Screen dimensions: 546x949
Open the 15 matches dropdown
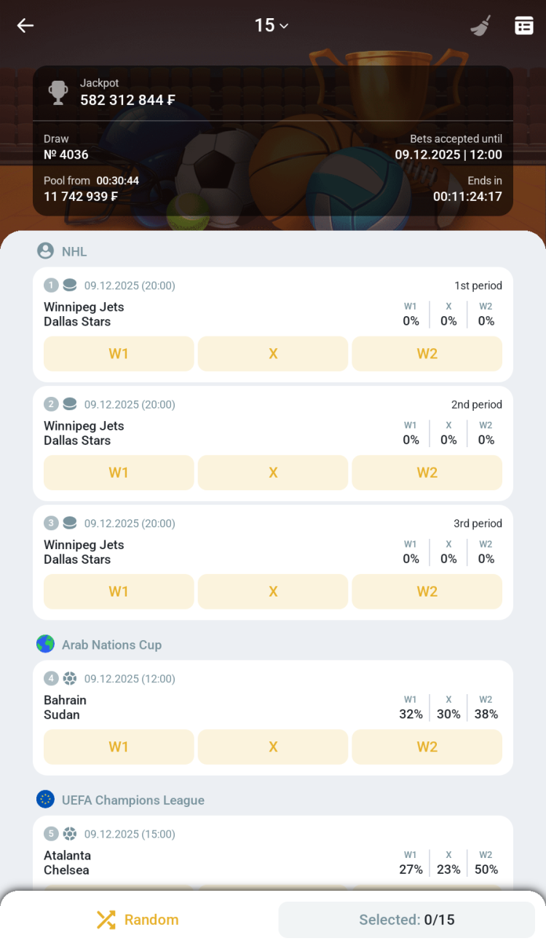[x=272, y=25]
